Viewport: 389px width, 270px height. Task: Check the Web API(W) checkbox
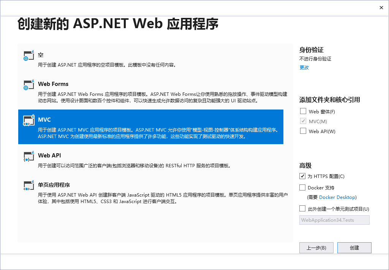[303, 131]
